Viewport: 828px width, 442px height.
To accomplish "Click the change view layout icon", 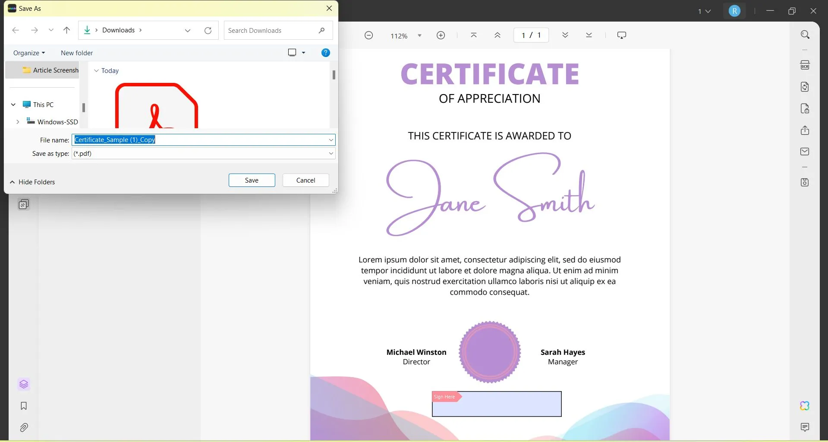I will (x=292, y=53).
